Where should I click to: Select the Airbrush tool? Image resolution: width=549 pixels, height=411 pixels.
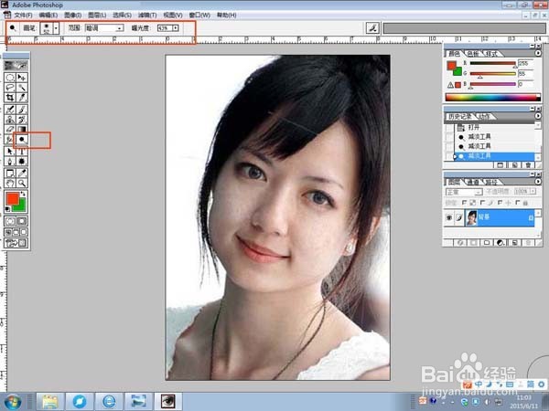click(x=10, y=110)
